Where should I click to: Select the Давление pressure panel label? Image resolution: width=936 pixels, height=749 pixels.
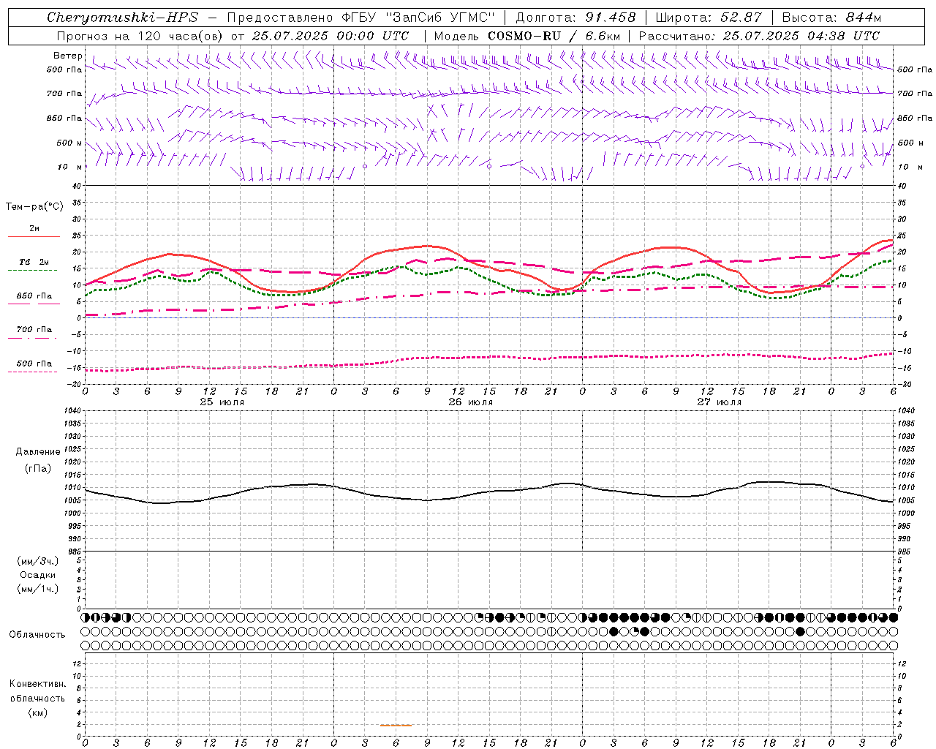(38, 452)
